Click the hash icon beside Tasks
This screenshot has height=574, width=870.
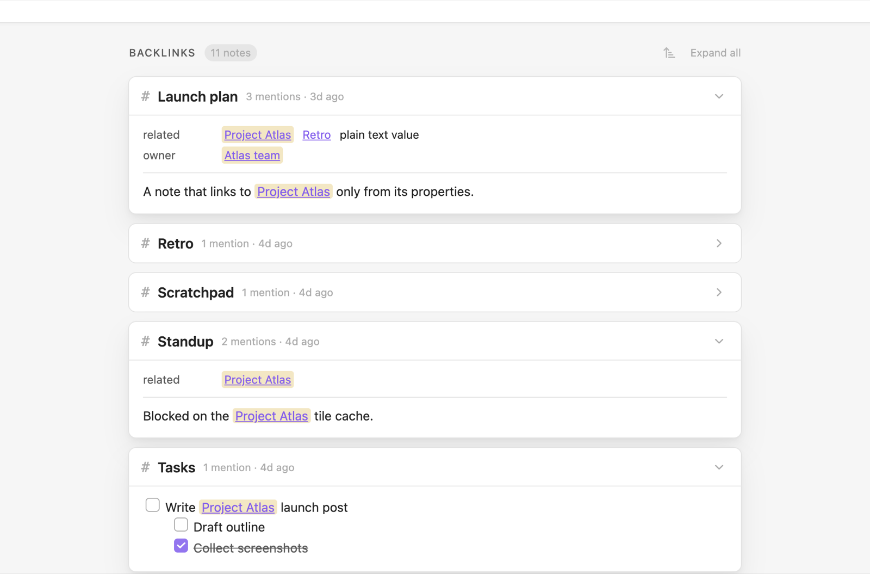[145, 467]
